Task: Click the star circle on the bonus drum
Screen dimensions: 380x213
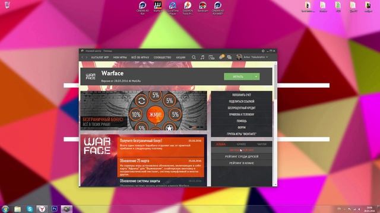Action: pyautogui.click(x=169, y=128)
